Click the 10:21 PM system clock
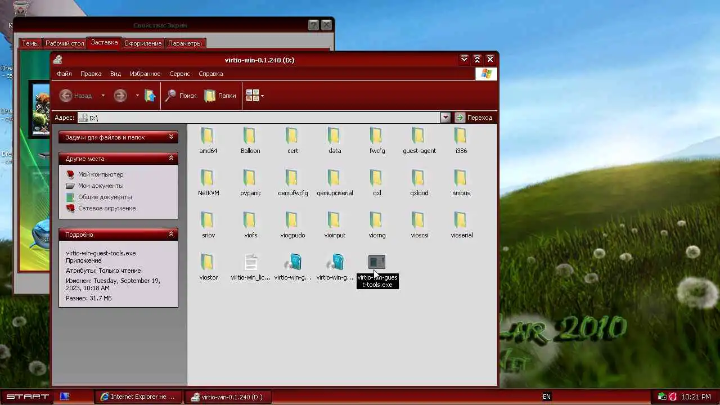Screen dimensions: 720x405 [696, 397]
